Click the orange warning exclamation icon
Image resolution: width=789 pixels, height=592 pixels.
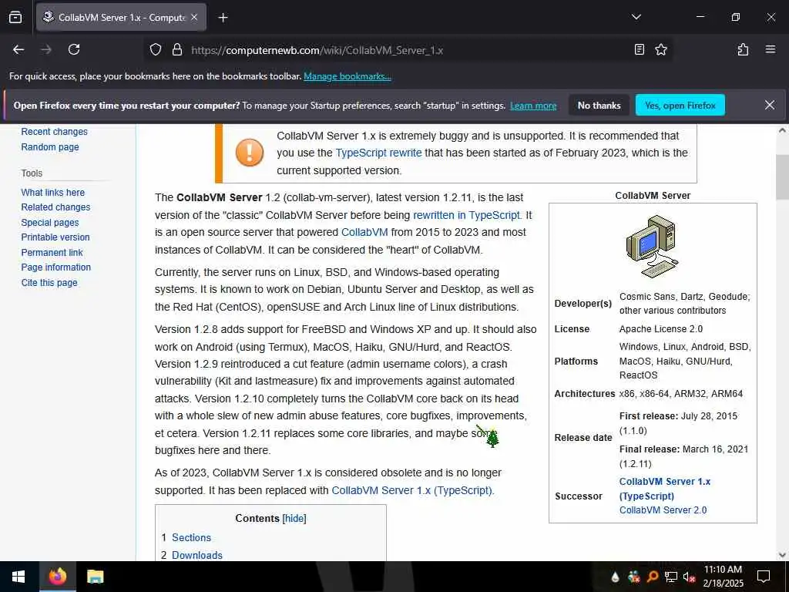[x=249, y=153]
